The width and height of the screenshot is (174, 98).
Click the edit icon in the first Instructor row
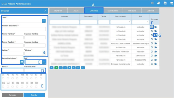point(152,27)
